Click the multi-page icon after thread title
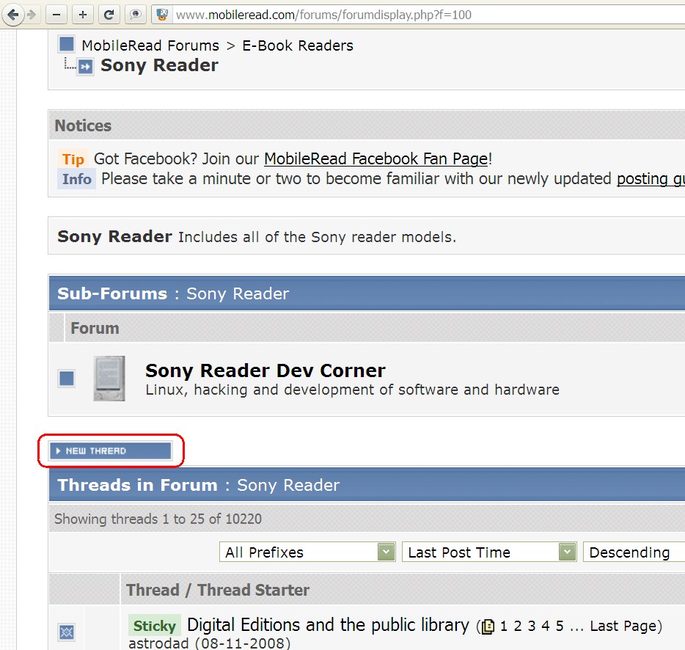 pos(488,627)
